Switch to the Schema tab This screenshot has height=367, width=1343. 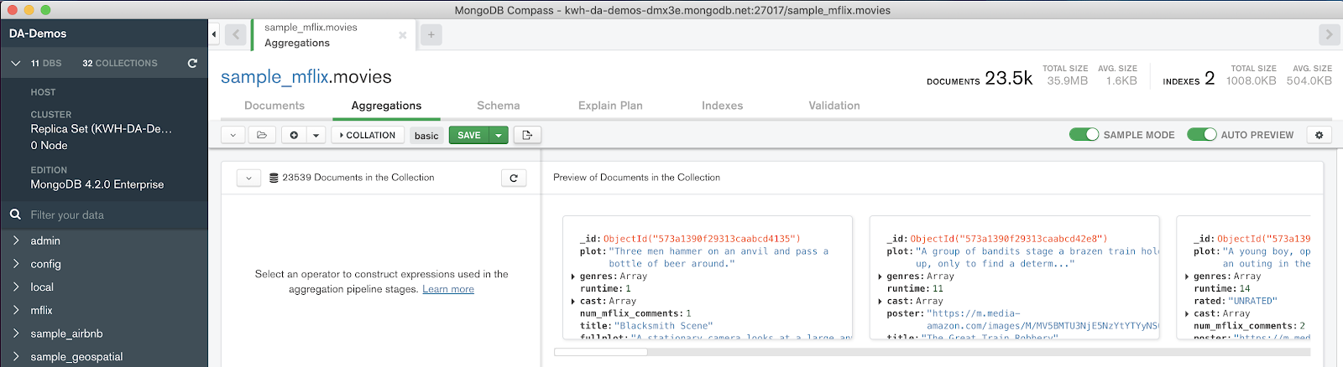499,106
